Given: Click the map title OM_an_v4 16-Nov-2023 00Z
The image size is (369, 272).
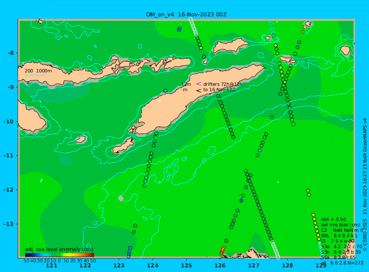Looking at the screenshot, I should pyautogui.click(x=186, y=14).
